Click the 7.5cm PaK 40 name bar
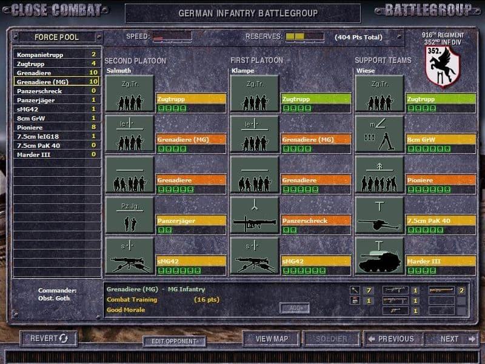 tap(441, 220)
